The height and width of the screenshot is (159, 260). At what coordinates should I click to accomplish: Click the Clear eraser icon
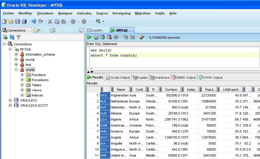click(x=142, y=37)
